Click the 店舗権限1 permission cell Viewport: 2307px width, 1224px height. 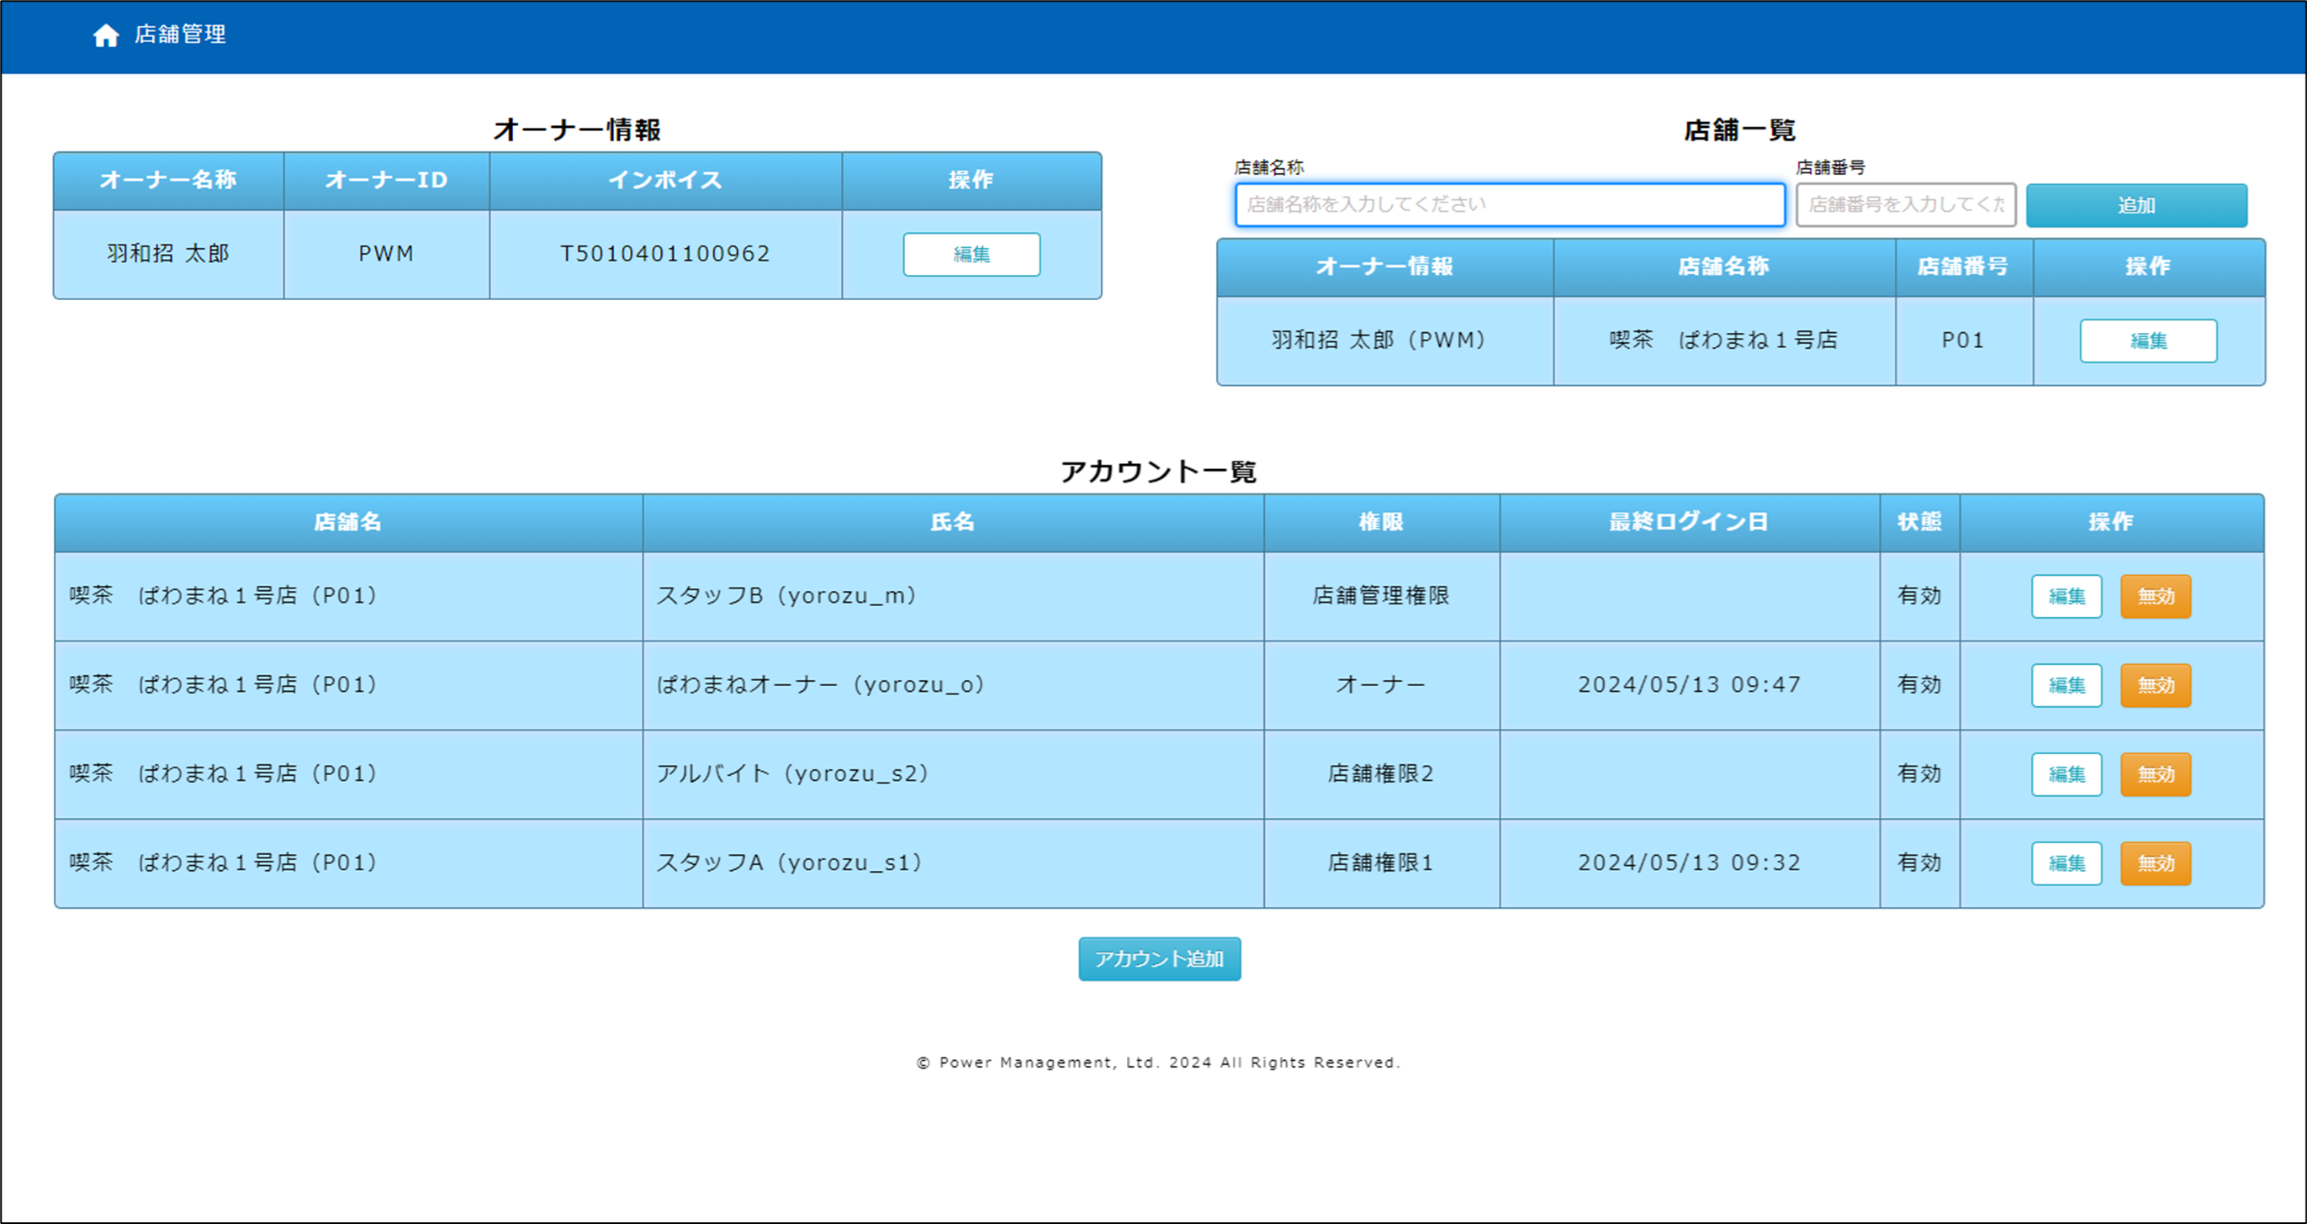click(x=1380, y=863)
